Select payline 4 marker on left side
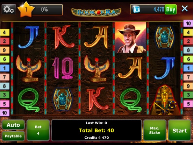193x145 pixels. [x=5, y=32]
